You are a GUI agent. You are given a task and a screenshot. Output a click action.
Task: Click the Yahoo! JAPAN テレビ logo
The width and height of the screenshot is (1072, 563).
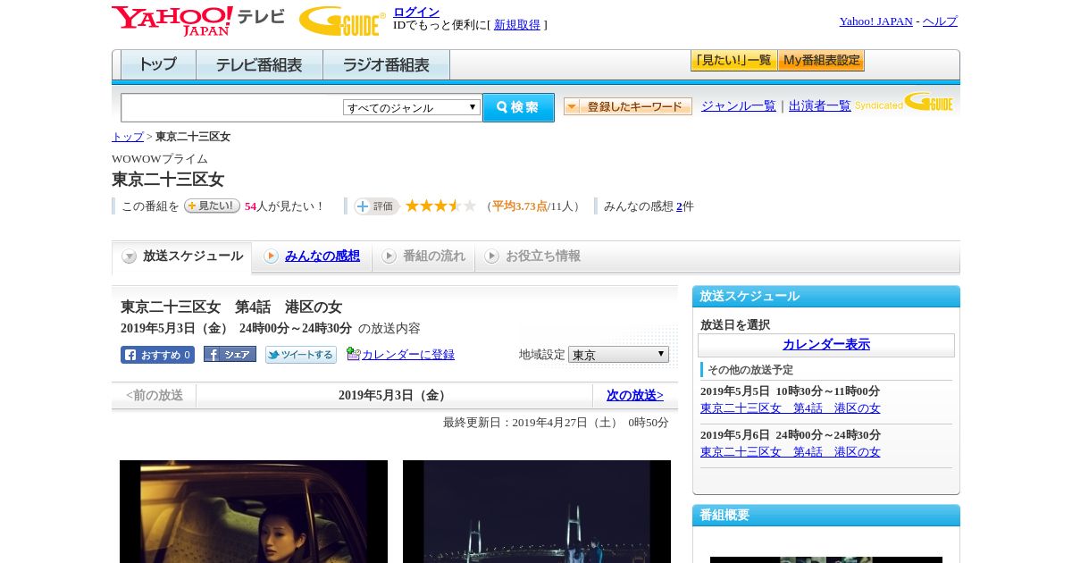point(197,21)
